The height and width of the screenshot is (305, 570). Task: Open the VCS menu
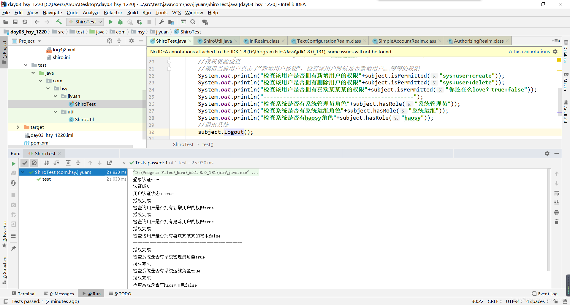coord(176,12)
